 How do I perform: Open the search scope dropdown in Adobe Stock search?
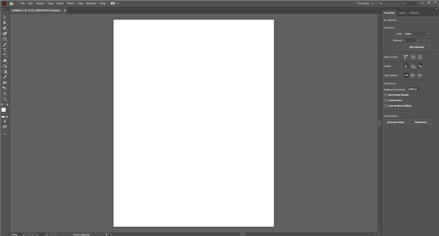381,3
